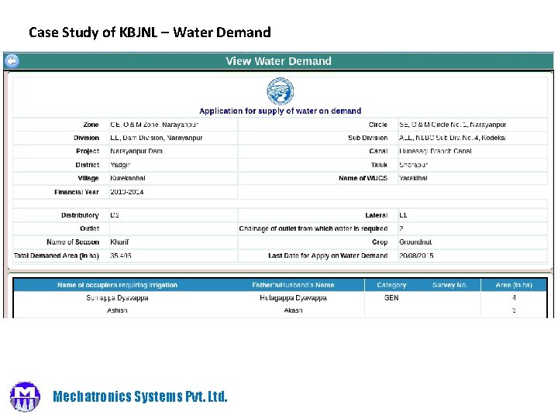This screenshot has height=418, width=558.
Task: Click the back arrow icon in header
Action: (12, 61)
